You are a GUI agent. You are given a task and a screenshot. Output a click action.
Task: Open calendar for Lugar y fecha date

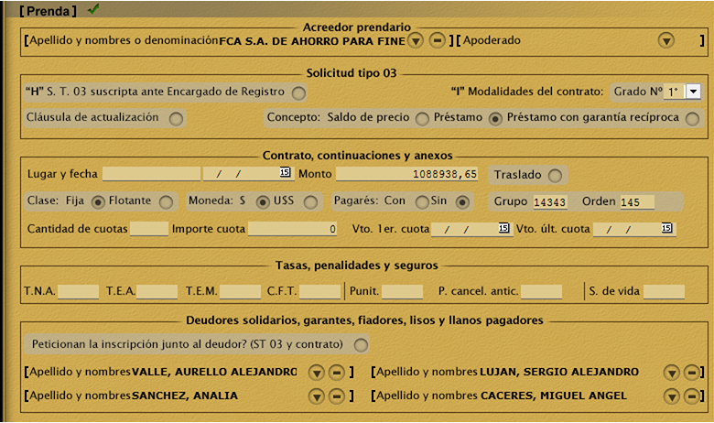(285, 172)
